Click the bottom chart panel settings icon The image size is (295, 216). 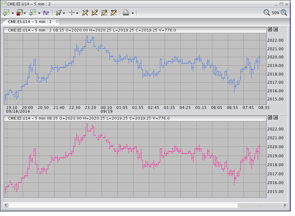pyautogui.click(x=270, y=118)
